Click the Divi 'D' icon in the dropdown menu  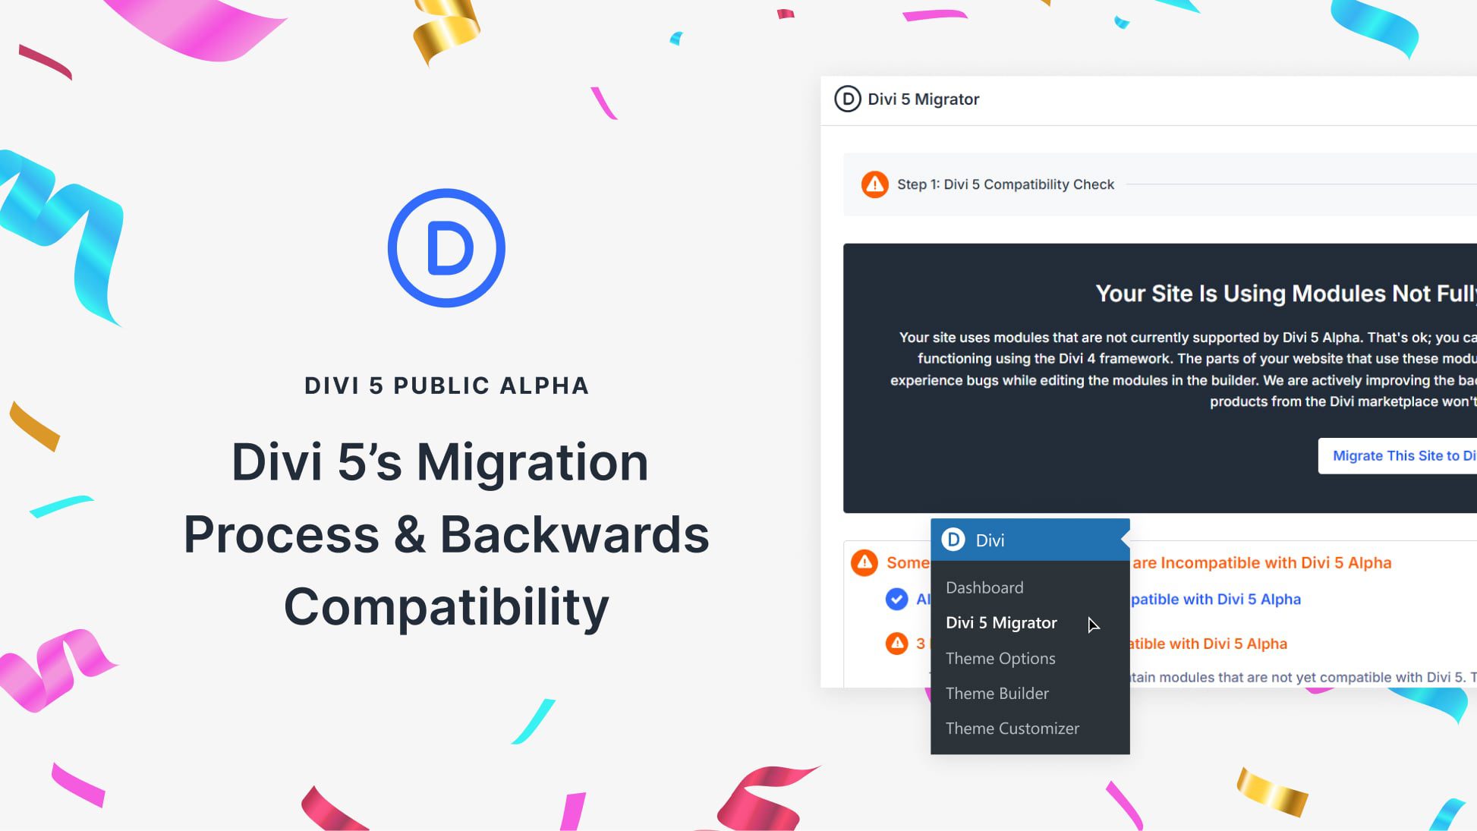953,539
